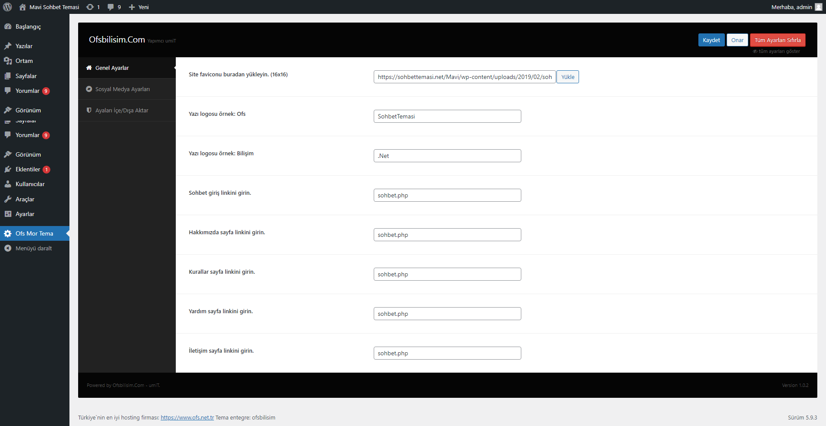Click Merhaba, admin greeting text

tap(792, 7)
